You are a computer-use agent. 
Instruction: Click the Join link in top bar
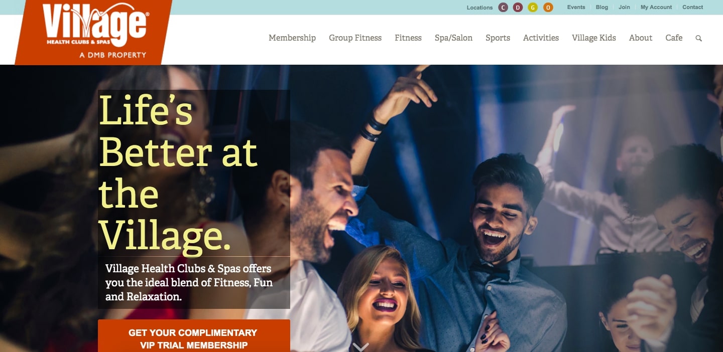(x=624, y=7)
